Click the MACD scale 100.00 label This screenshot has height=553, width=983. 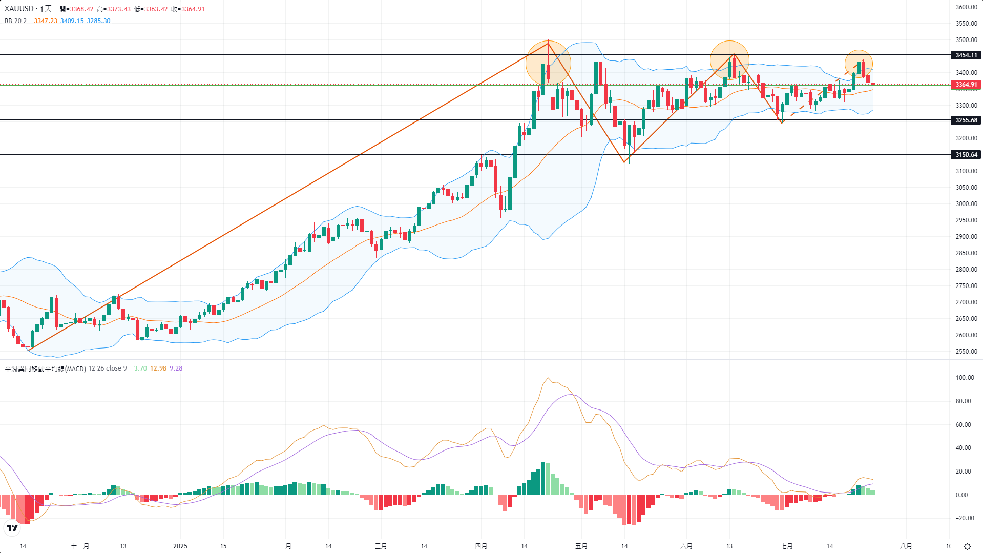point(965,378)
